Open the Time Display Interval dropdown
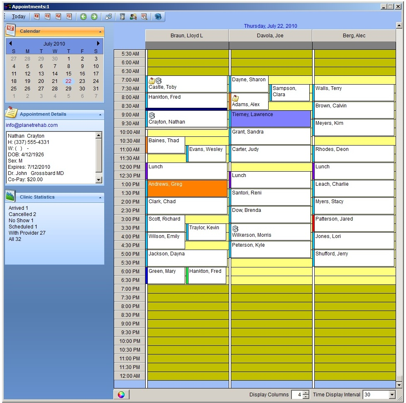 point(393,394)
